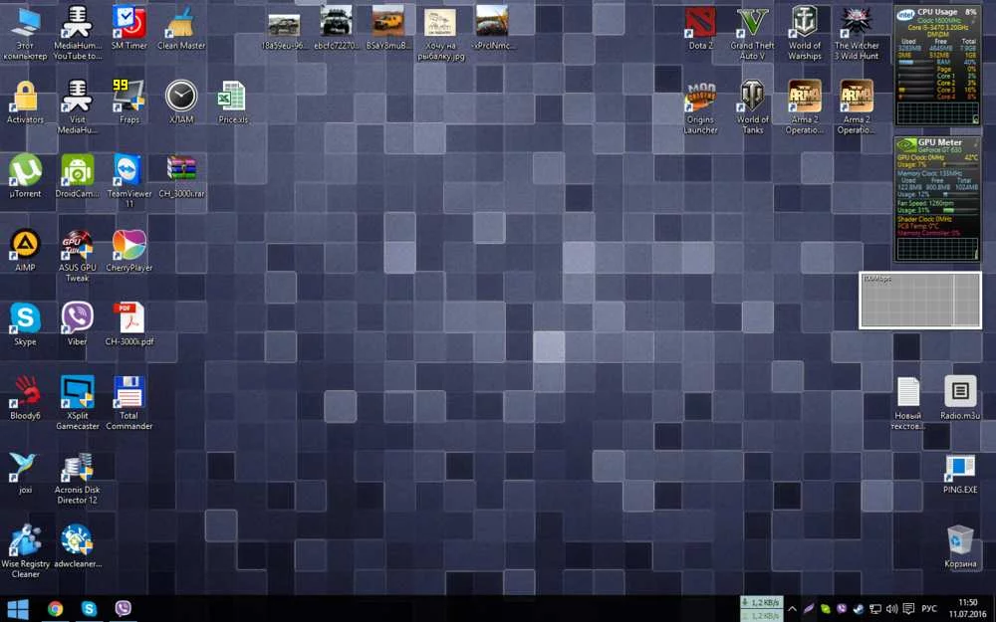
Task: Click the CH_3000i.rar archive file
Action: point(181,176)
